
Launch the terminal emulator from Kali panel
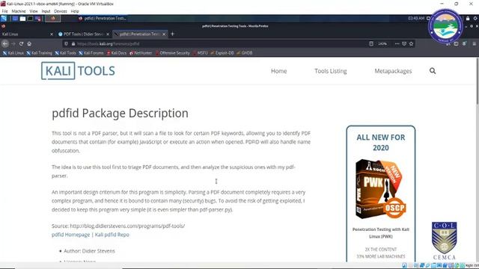[x=30, y=19]
